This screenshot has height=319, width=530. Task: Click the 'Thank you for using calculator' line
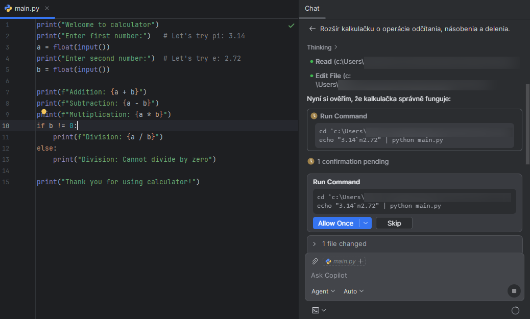118,182
